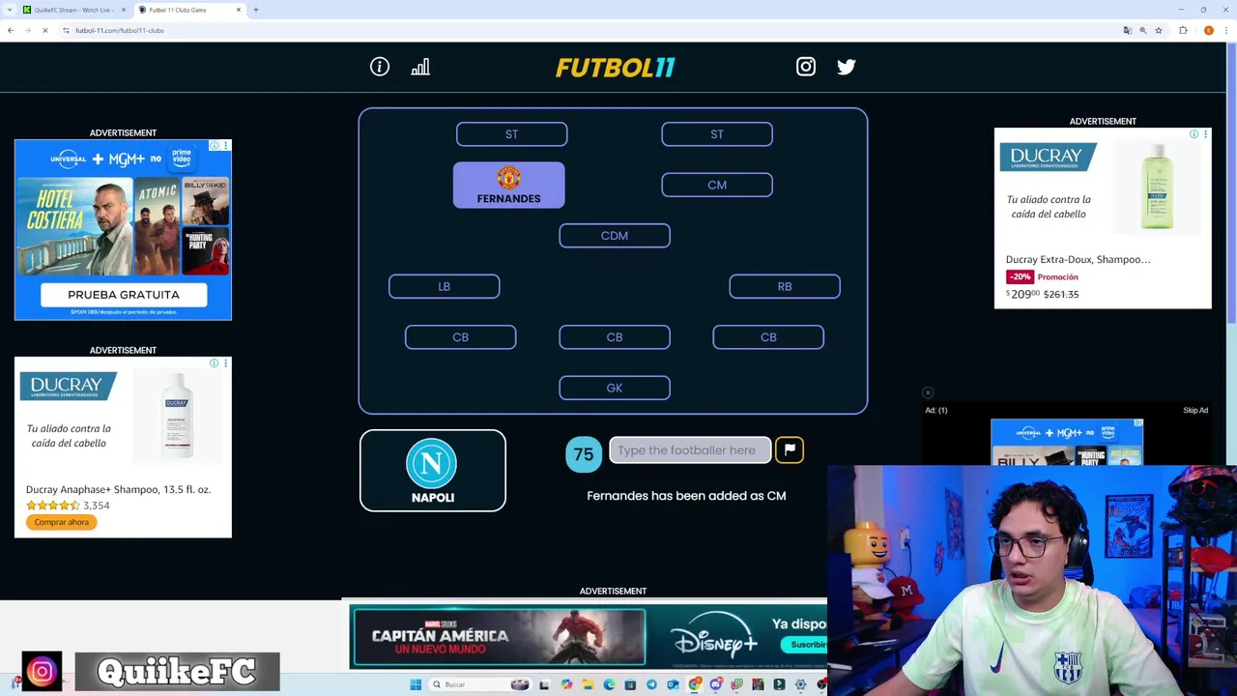
Task: Open Telegram from taskbar
Action: coord(651,684)
